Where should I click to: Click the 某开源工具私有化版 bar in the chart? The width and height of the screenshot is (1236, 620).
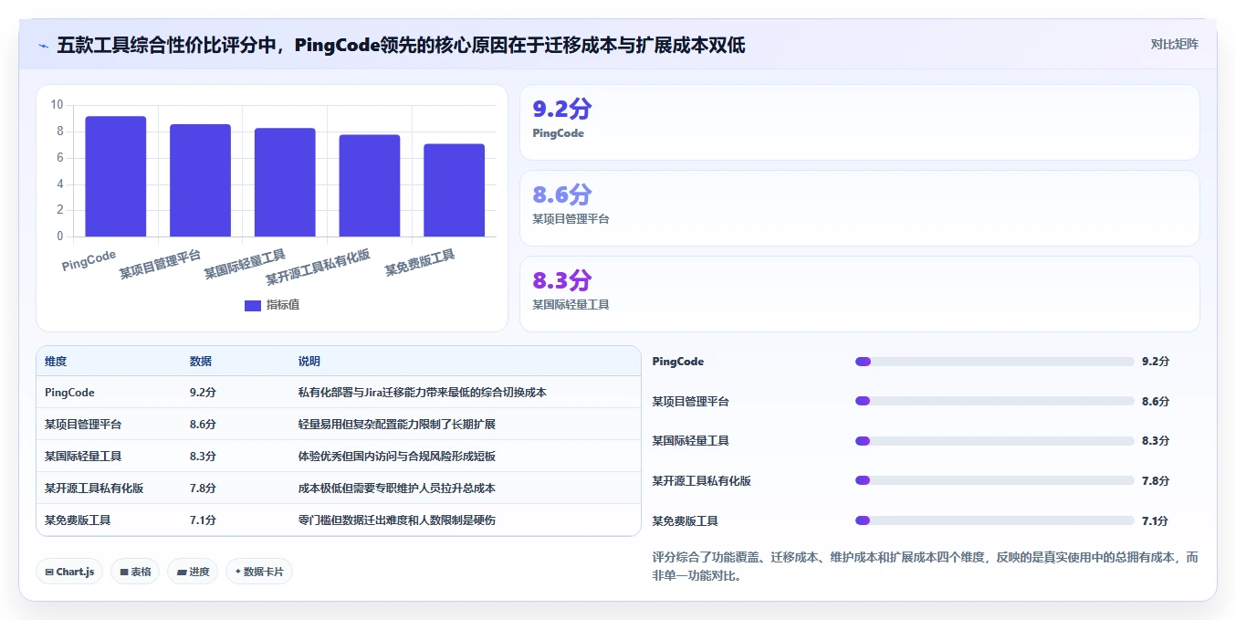[x=370, y=185]
